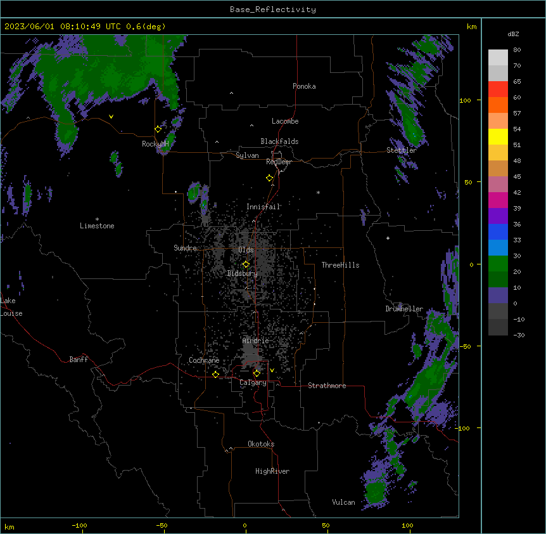Click the ThreeHills city label

click(340, 265)
